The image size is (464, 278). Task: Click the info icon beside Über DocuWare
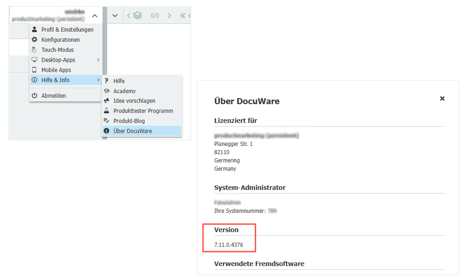[107, 130]
